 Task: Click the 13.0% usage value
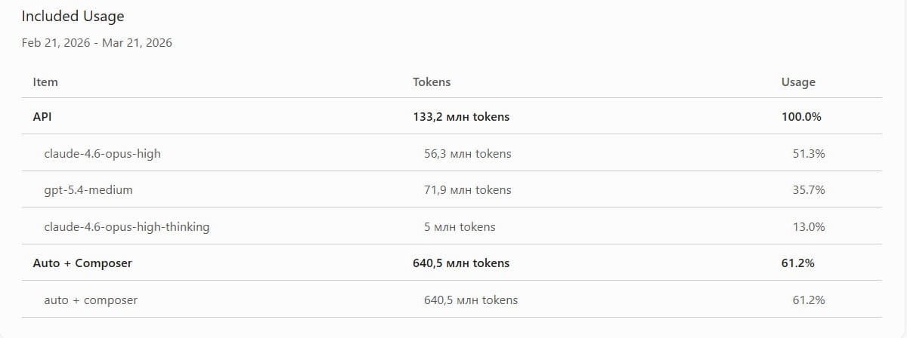tap(809, 226)
